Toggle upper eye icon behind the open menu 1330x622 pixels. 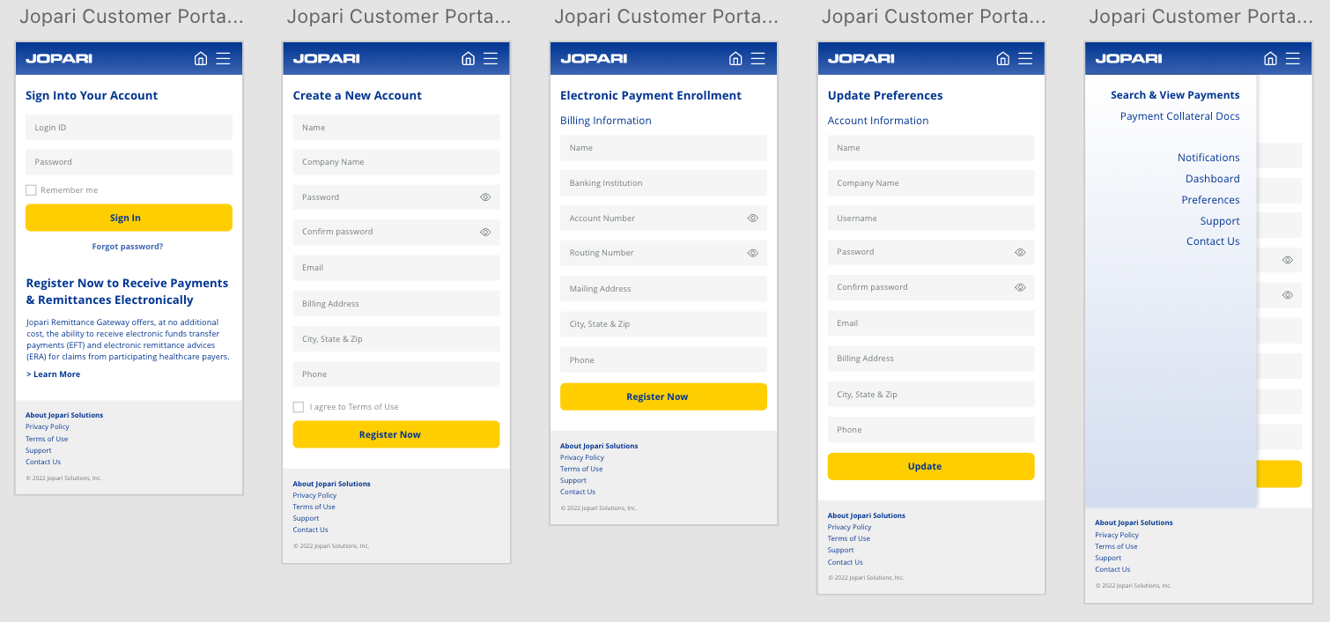point(1288,260)
